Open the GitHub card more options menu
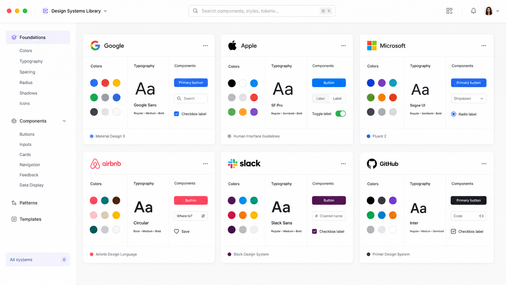506x285 pixels. (484, 164)
